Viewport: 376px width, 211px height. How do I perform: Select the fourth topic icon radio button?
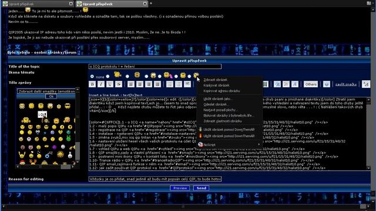tap(146, 77)
